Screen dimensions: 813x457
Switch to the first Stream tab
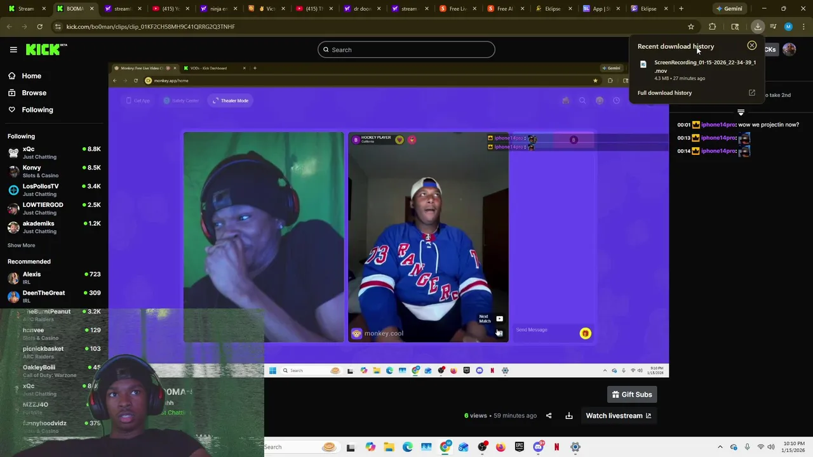[25, 9]
